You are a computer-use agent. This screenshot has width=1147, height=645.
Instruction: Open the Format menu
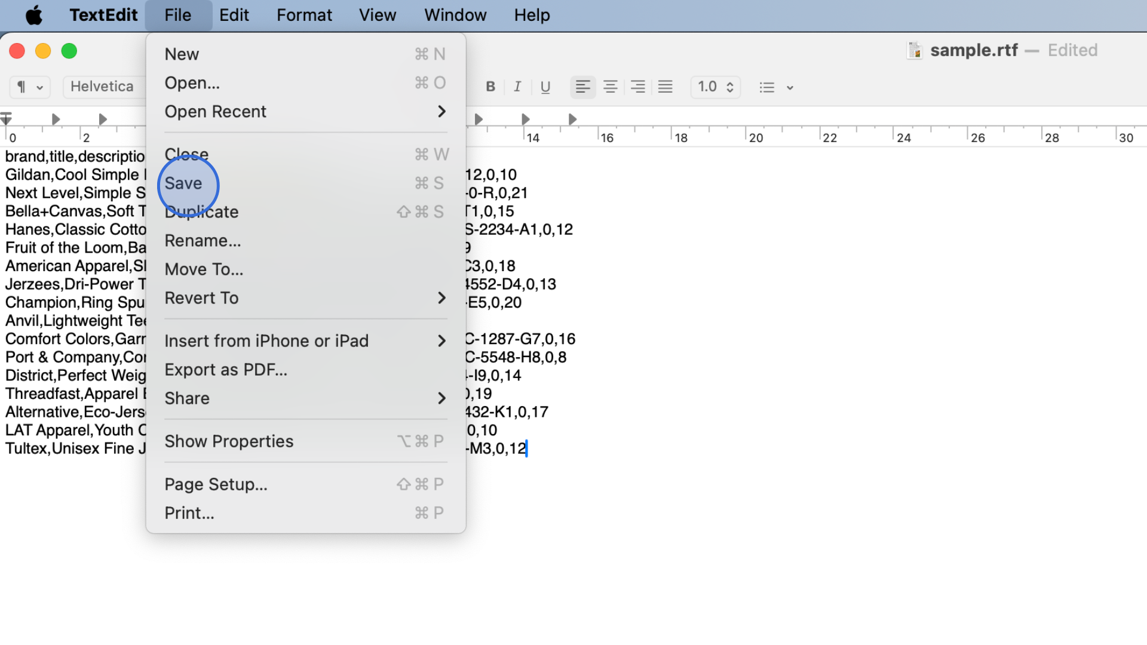click(304, 15)
